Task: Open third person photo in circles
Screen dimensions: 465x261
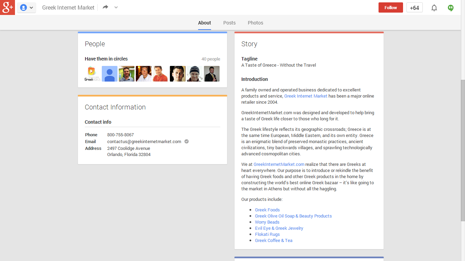Action: [x=127, y=74]
